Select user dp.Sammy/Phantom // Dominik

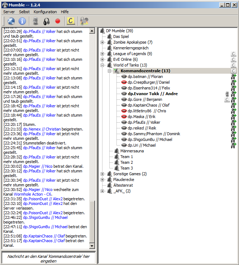pos(154,134)
